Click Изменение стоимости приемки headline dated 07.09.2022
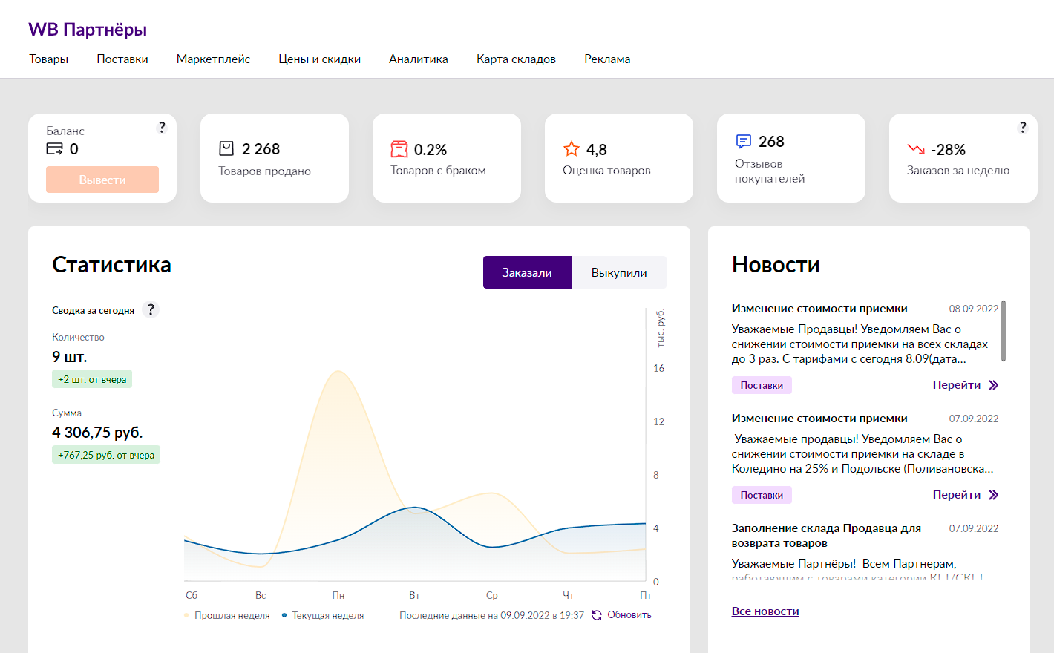The image size is (1054, 653). [819, 419]
